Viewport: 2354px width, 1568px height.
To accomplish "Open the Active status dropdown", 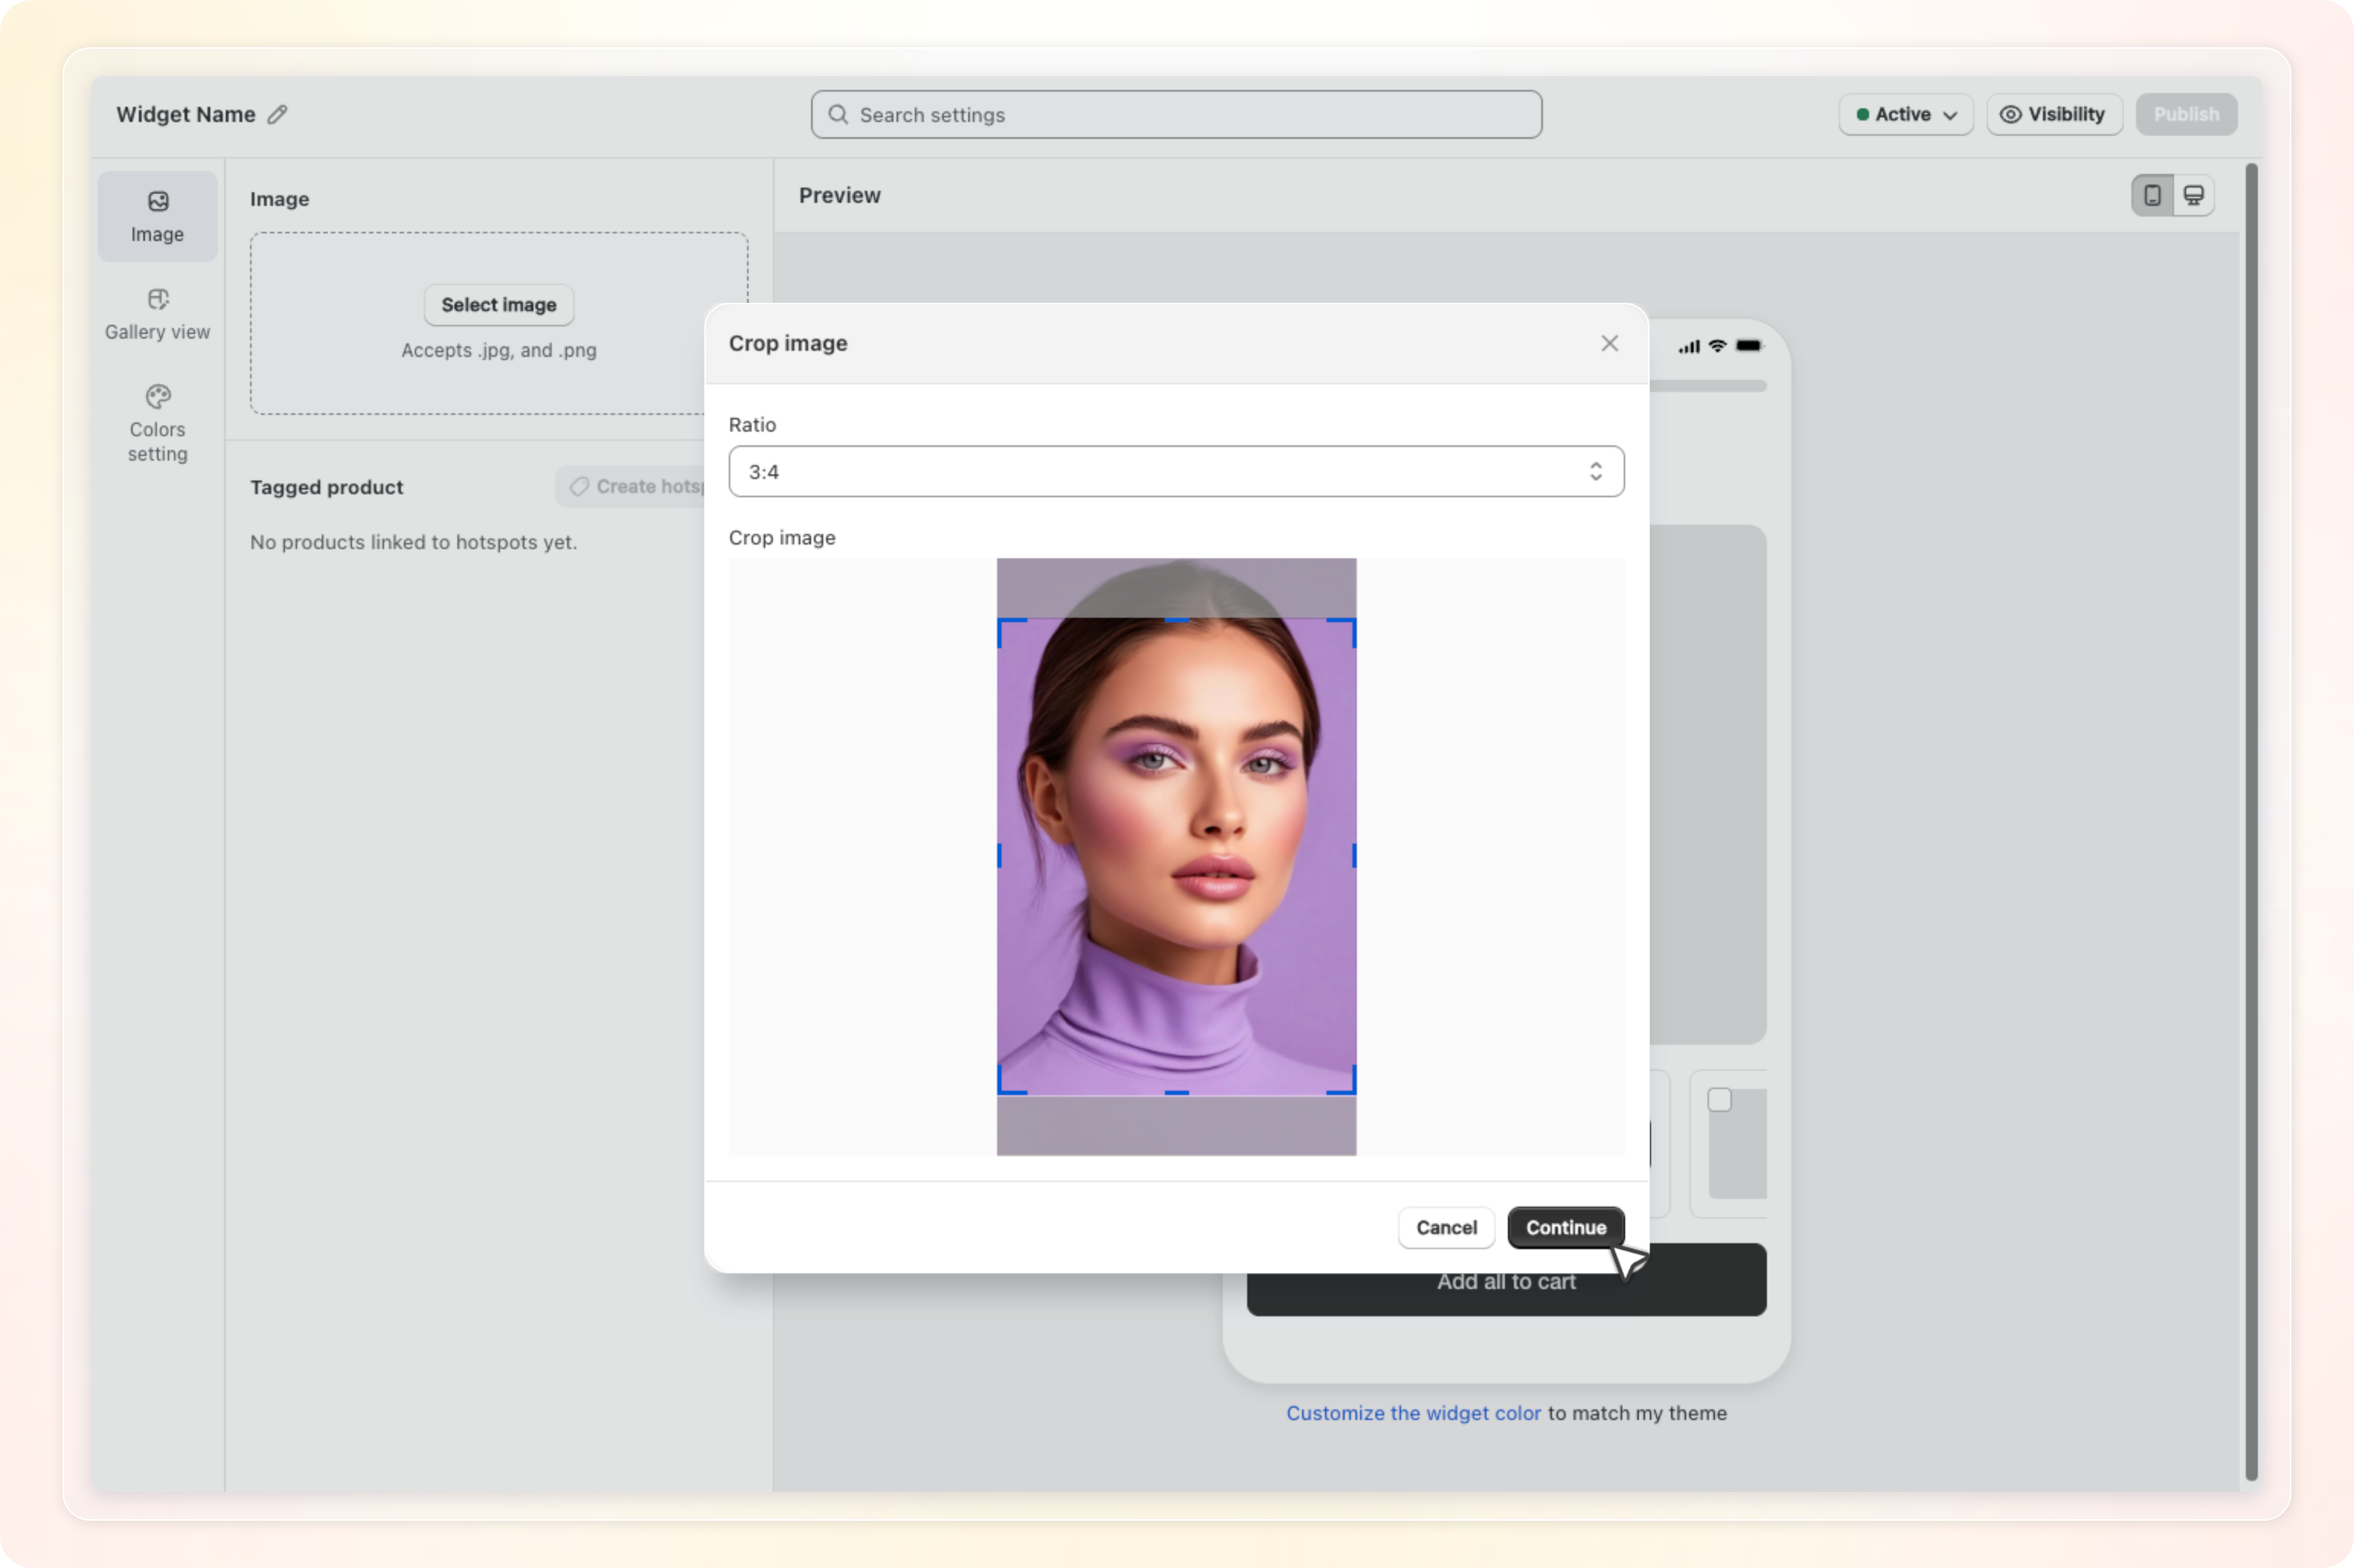I will 1905,114.
